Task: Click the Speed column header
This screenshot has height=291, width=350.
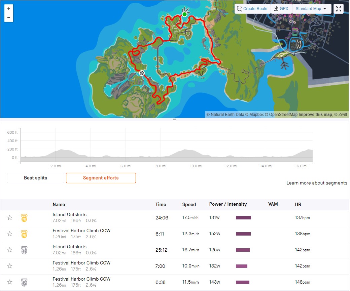Action: pyautogui.click(x=189, y=205)
